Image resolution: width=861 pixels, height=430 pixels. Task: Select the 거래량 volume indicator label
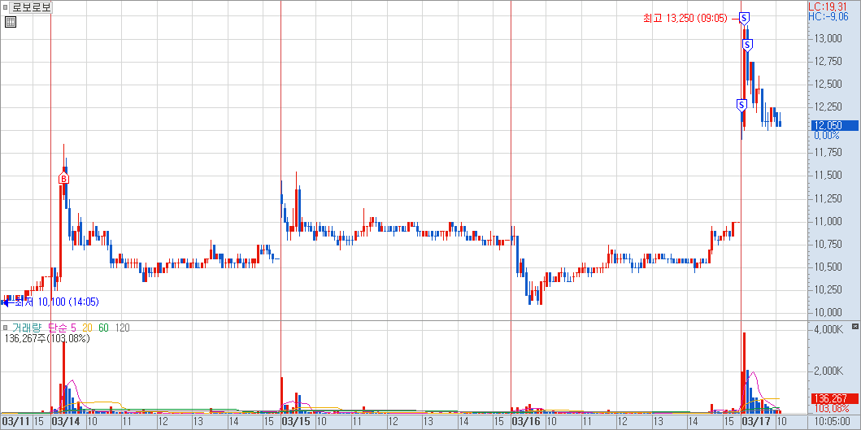[x=26, y=328]
